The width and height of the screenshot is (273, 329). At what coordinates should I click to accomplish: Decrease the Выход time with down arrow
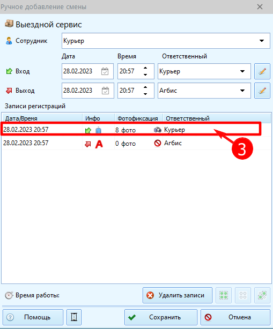(145, 94)
